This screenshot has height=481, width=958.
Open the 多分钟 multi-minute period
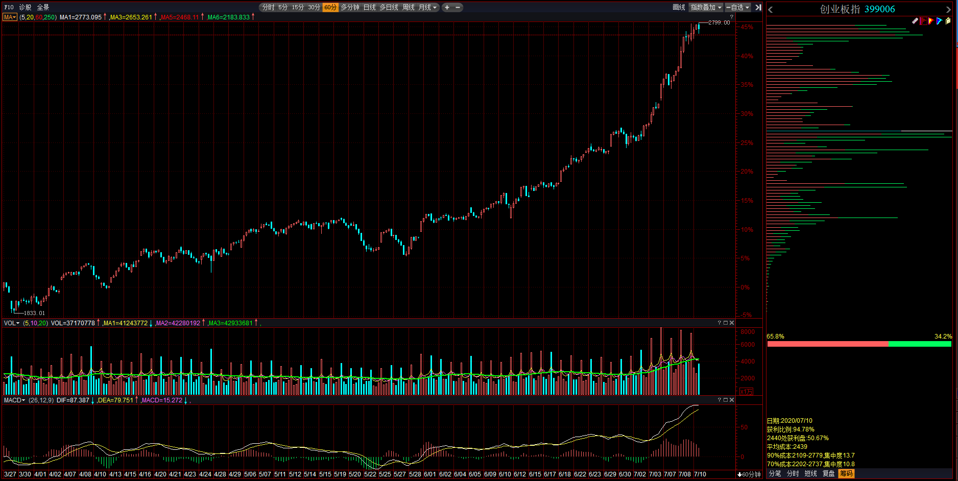tap(350, 8)
